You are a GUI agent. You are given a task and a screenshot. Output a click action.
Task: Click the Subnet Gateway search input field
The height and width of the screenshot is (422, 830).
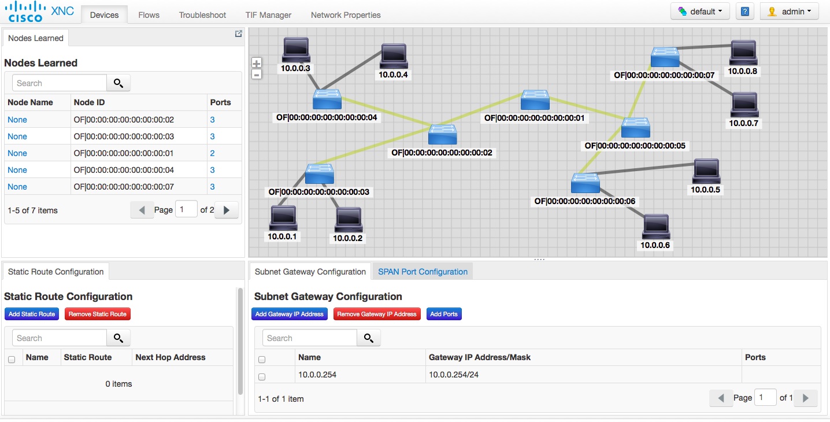click(310, 338)
